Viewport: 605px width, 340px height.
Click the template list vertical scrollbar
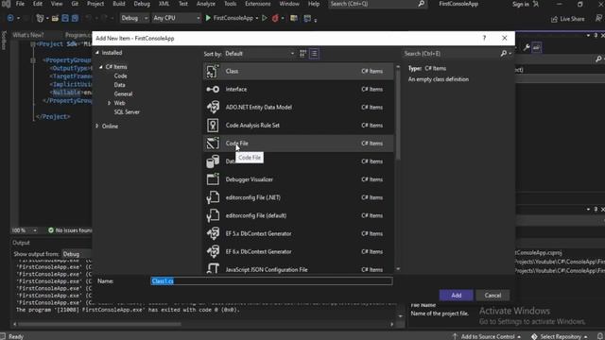pos(398,115)
